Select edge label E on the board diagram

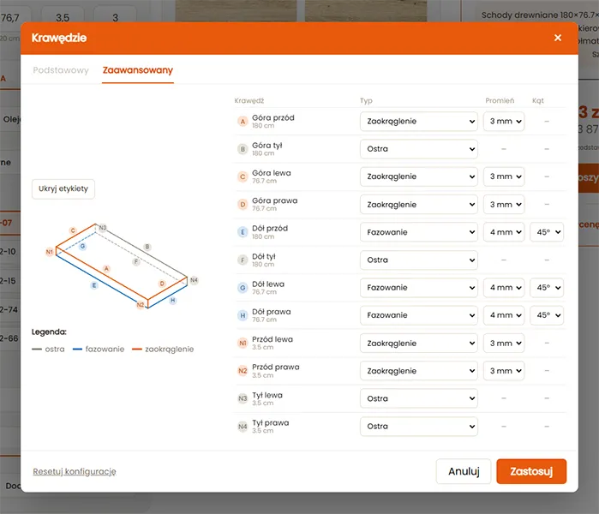[x=94, y=285]
